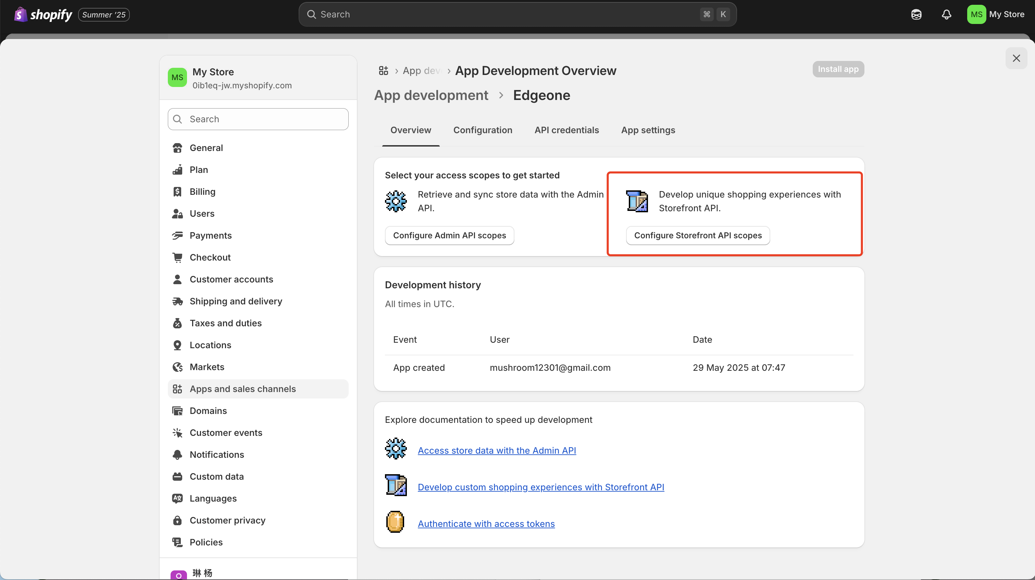
Task: Switch to the API credentials tab
Action: click(566, 130)
